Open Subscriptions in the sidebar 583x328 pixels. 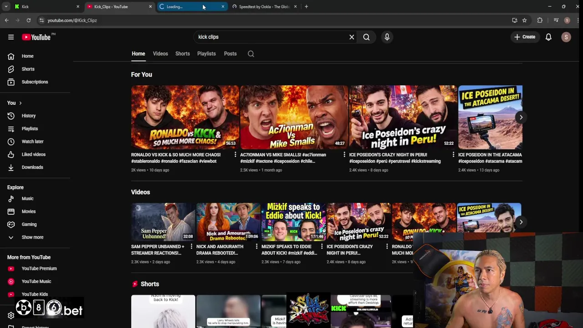click(x=35, y=82)
